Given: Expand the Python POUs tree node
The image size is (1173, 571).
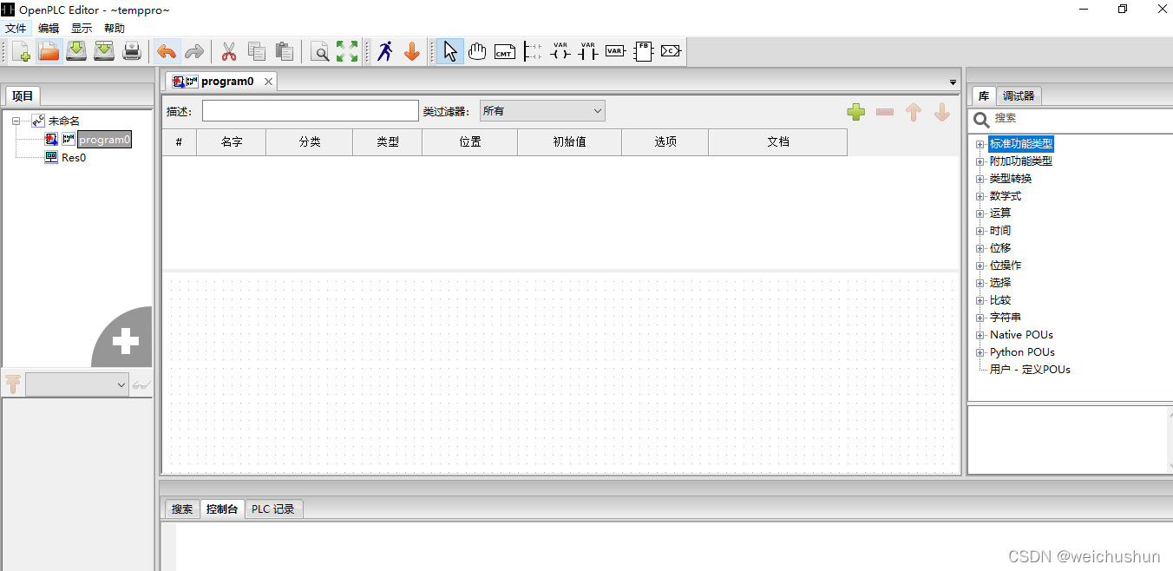Looking at the screenshot, I should point(980,351).
